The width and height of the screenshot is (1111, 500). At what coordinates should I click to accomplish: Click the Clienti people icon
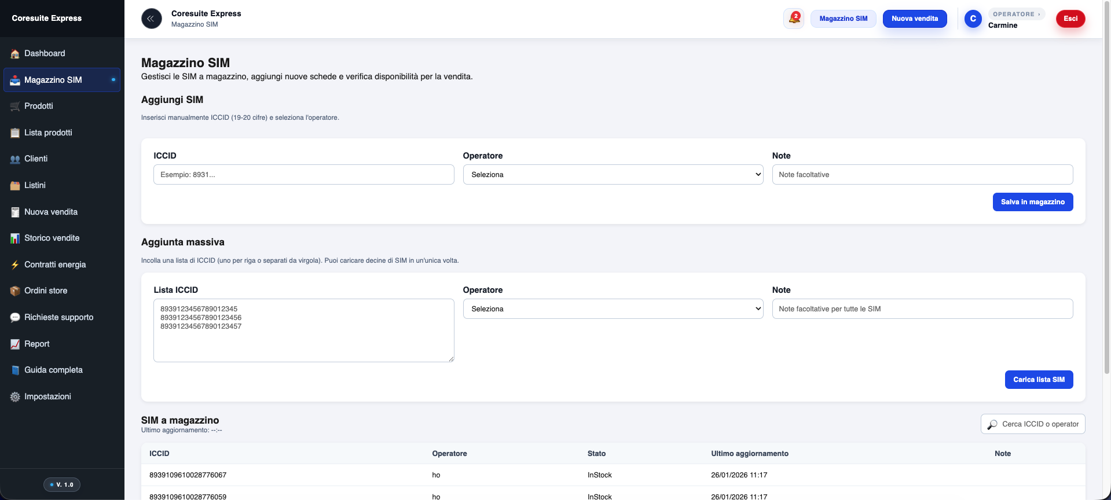[x=15, y=159]
